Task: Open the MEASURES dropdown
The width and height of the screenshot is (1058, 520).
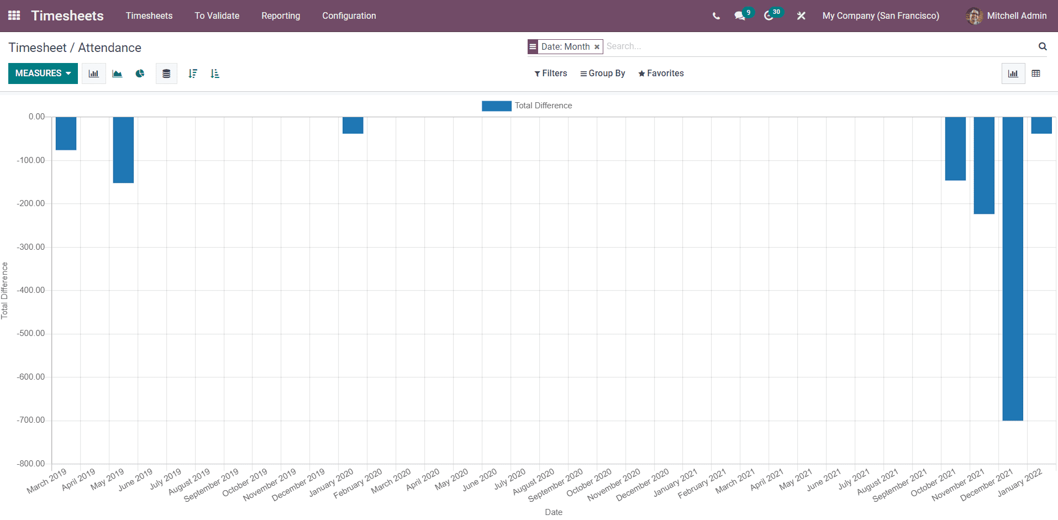Action: (x=43, y=73)
